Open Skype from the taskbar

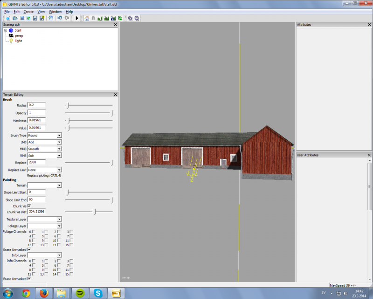click(98, 293)
